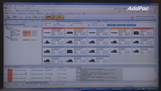Click rack device image on 172.17.114.210 card
This screenshot has width=161, height=91.
coord(47,33)
